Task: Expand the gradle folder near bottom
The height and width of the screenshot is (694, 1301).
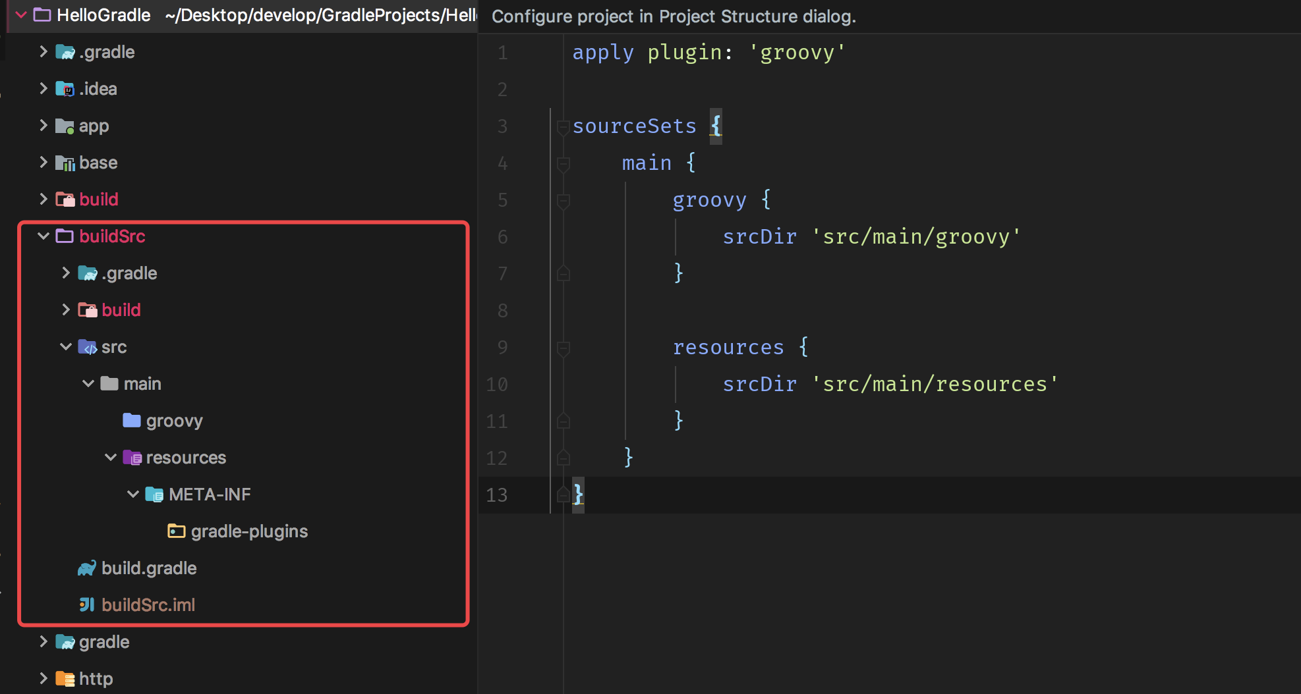Action: pos(43,642)
